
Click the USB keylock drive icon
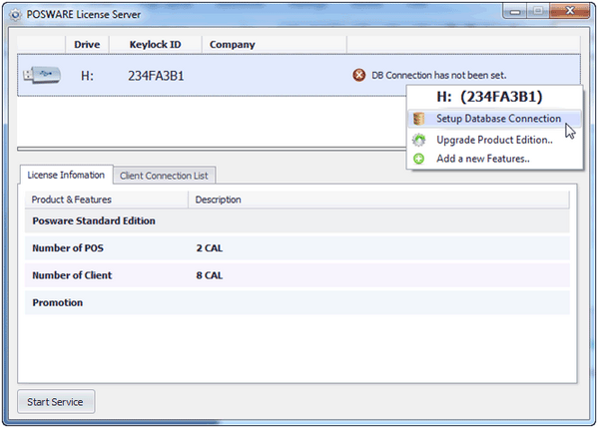pyautogui.click(x=42, y=75)
